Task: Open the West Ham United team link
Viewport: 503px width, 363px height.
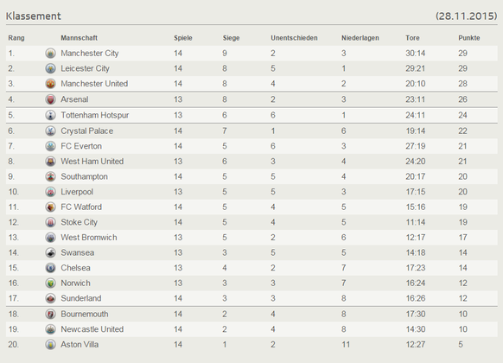Action: tap(92, 162)
